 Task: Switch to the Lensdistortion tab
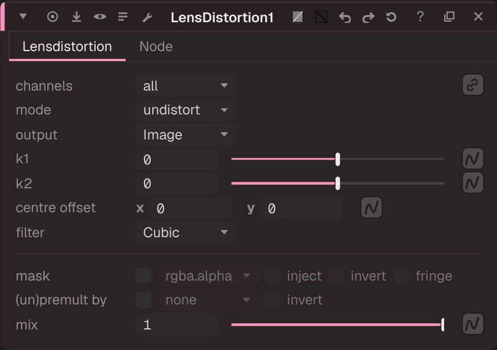click(x=67, y=47)
